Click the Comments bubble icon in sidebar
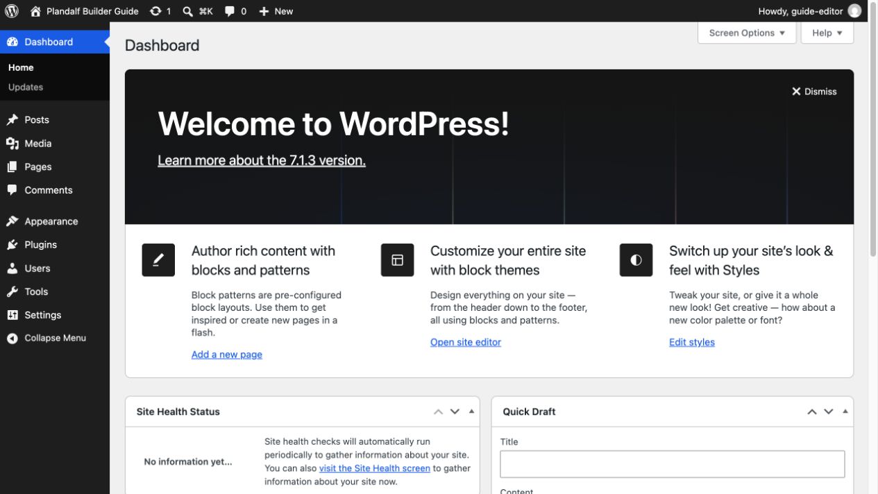The width and height of the screenshot is (878, 494). (12, 190)
